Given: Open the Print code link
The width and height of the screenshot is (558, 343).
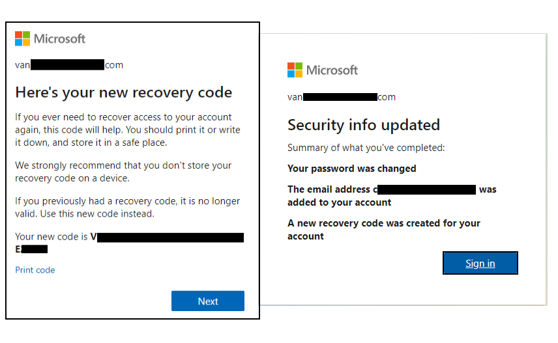Looking at the screenshot, I should 35,270.
